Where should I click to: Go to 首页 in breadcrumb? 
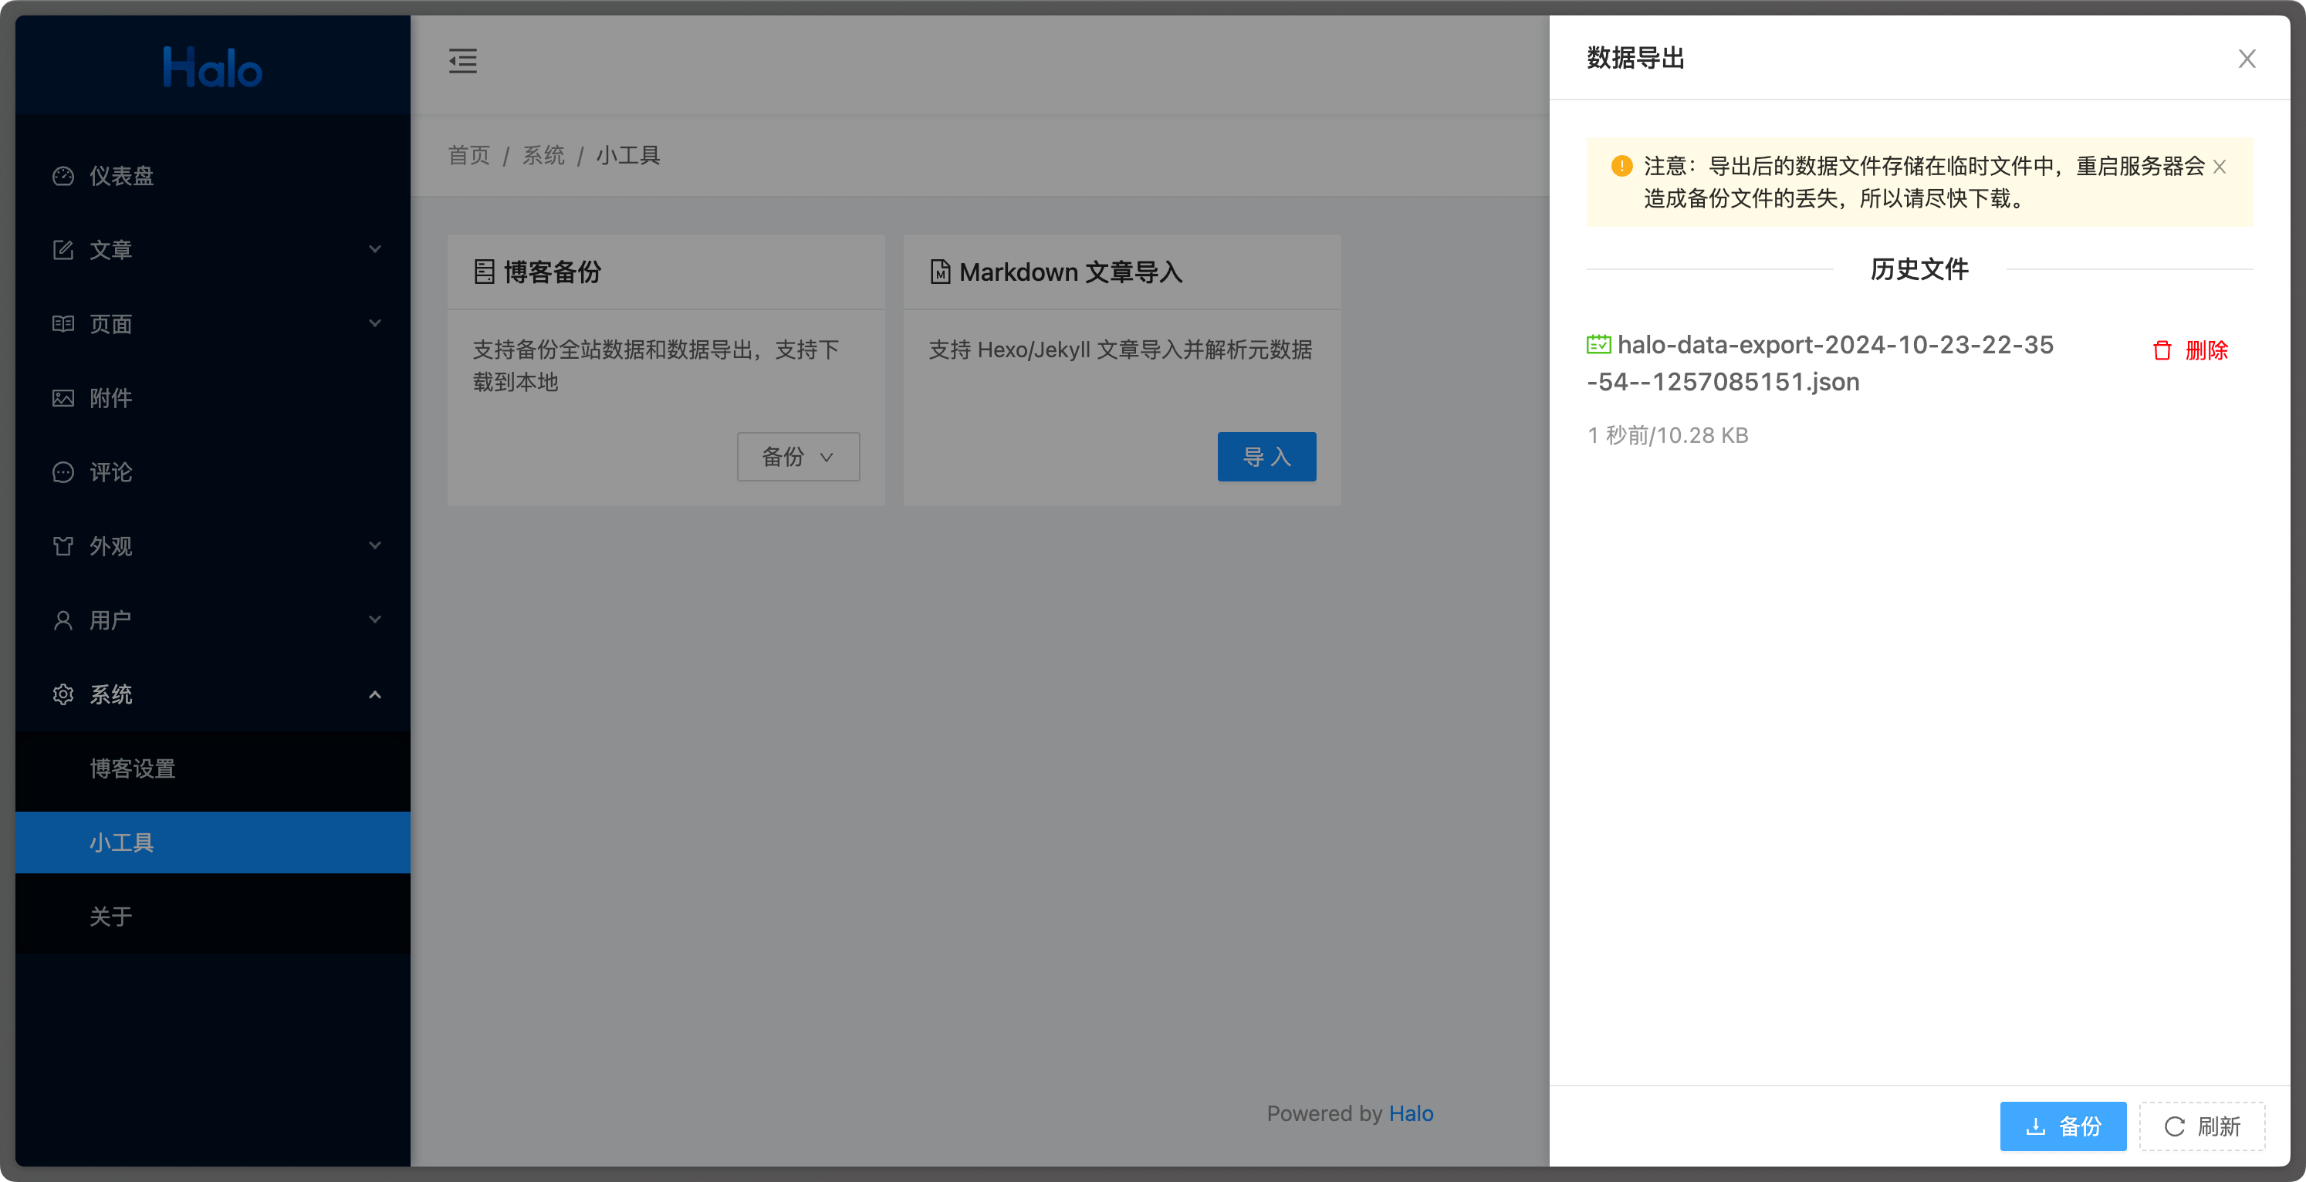point(469,156)
